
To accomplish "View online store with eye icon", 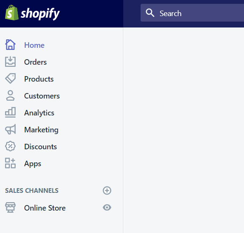I will 107,208.
